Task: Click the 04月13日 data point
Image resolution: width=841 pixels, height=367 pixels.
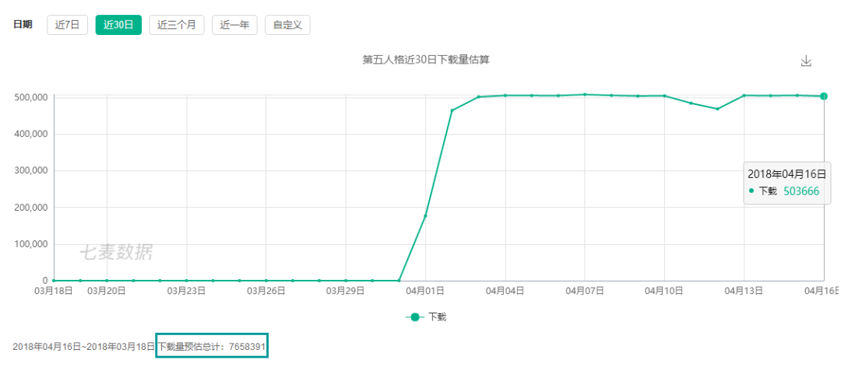Action: 744,96
